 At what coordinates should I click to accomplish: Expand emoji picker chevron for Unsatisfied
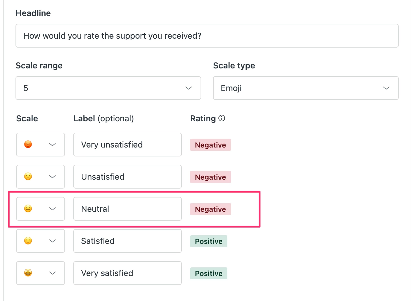tap(52, 177)
